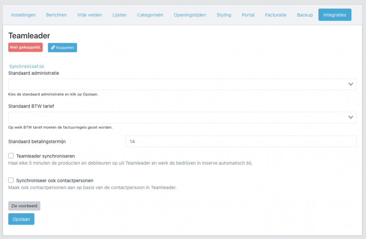The height and width of the screenshot is (239, 366).
Task: Click the 'Teamleader synchroniseren' label text
Action: click(x=45, y=156)
